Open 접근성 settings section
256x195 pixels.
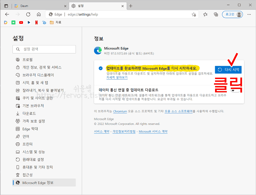(x=44, y=175)
